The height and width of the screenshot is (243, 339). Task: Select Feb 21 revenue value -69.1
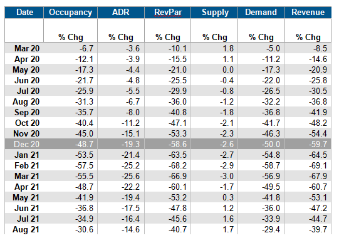318,165
